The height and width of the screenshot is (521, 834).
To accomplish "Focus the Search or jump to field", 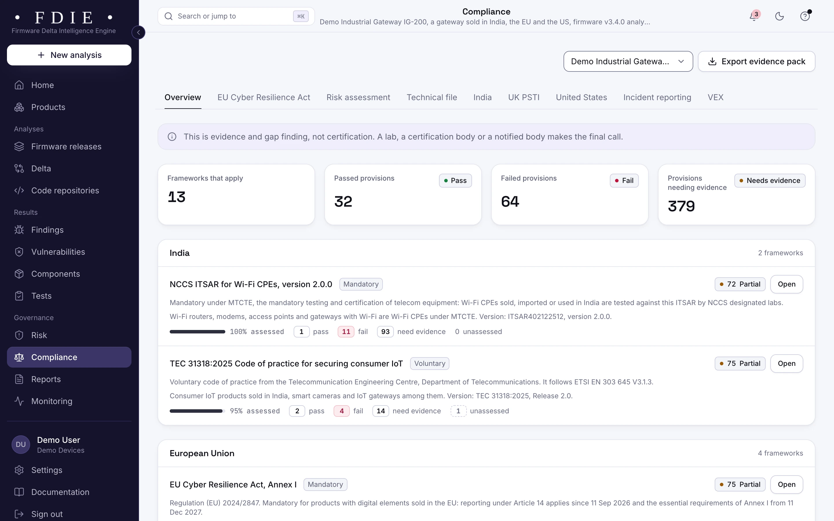I will tap(236, 16).
